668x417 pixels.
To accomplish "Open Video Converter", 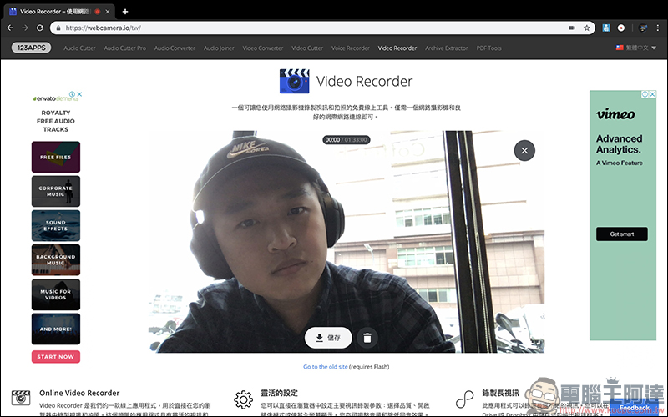I will (x=263, y=48).
